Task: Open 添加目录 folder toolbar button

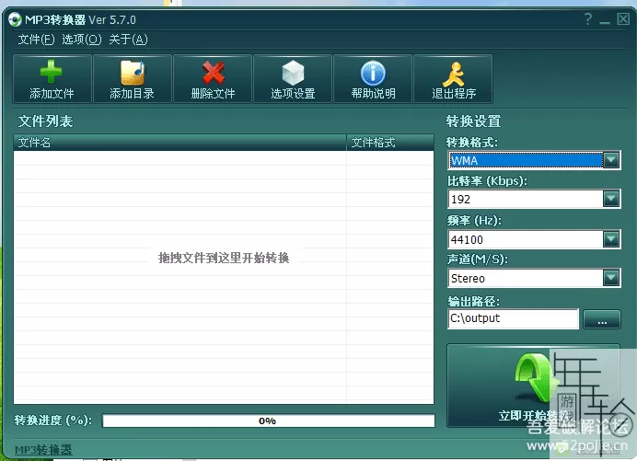Action: (x=132, y=79)
